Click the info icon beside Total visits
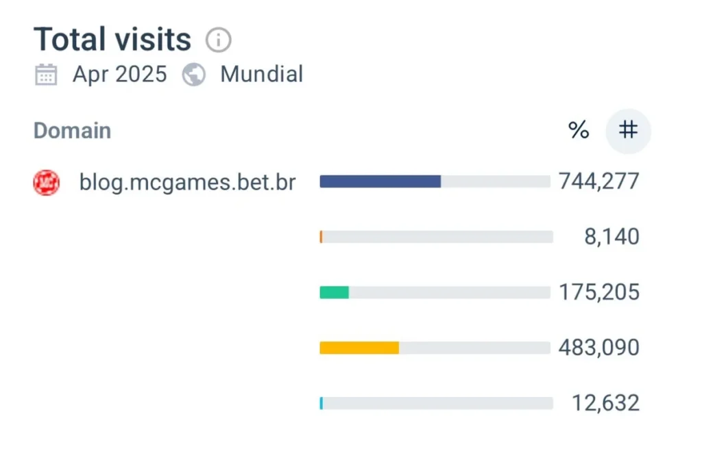 (x=218, y=40)
